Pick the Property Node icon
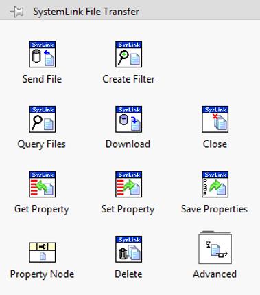This screenshot has width=260, height=295. coord(43,252)
